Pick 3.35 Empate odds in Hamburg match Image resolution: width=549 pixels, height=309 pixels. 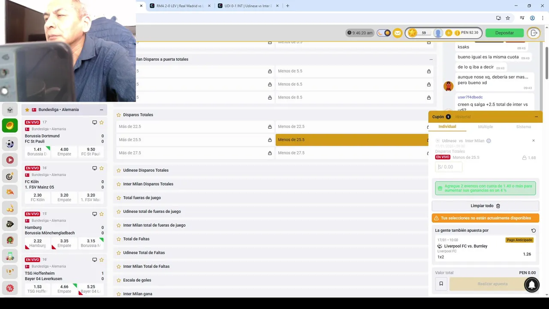[x=64, y=243]
